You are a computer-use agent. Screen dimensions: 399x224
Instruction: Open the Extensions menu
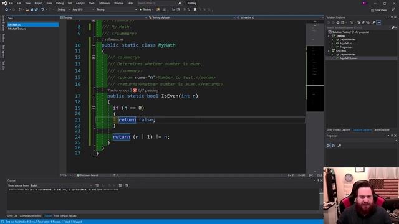pos(104,3)
